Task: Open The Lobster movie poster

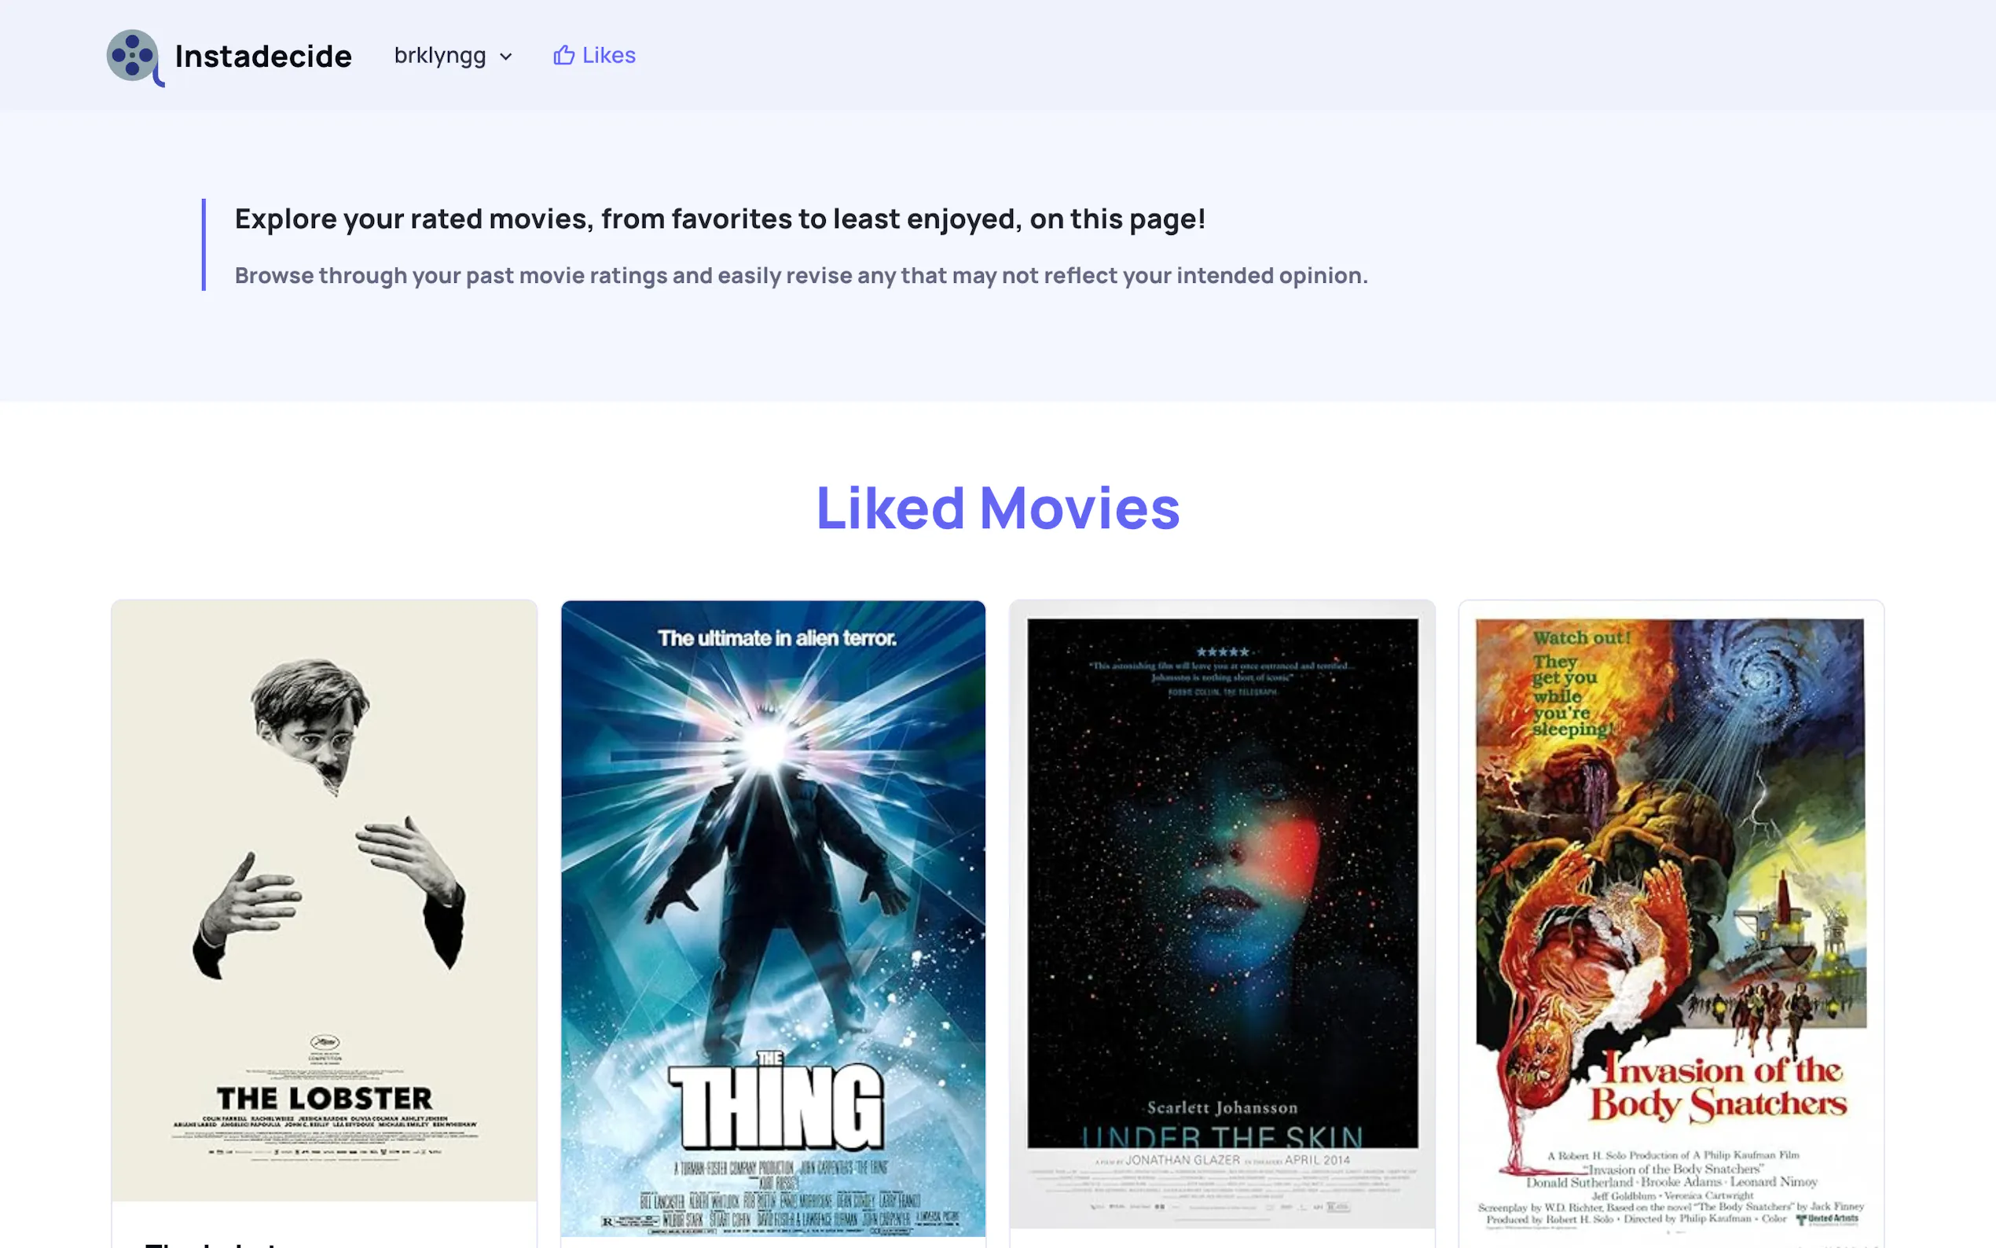Action: click(x=325, y=867)
